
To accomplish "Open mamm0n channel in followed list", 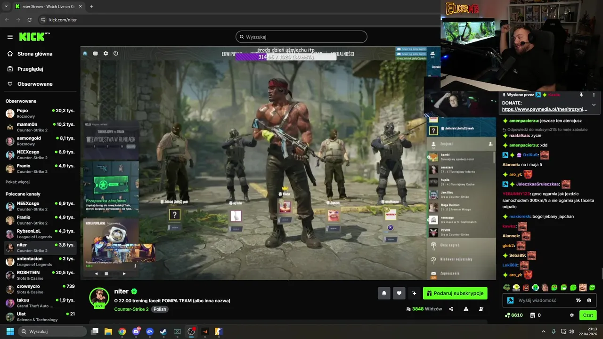I will 40,127.
